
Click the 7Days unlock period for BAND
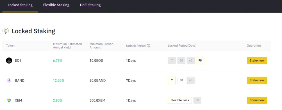(x=131, y=80)
